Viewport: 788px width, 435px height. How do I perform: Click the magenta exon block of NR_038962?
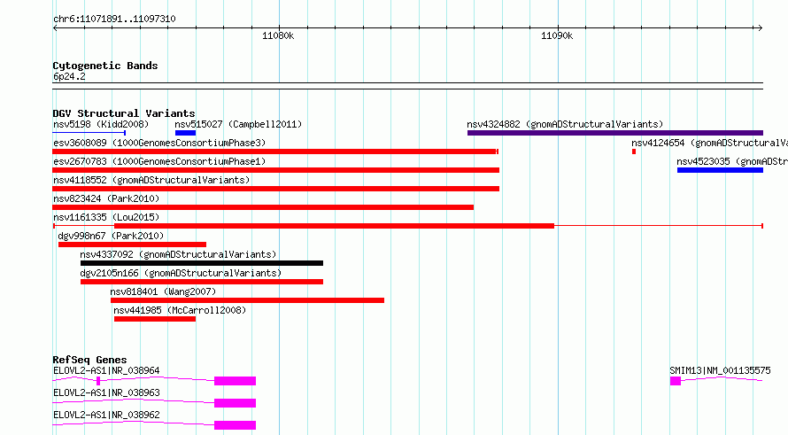pyautogui.click(x=236, y=425)
